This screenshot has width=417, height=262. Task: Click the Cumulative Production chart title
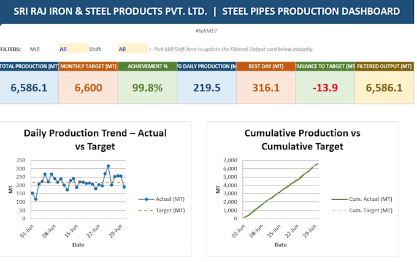pyautogui.click(x=302, y=140)
